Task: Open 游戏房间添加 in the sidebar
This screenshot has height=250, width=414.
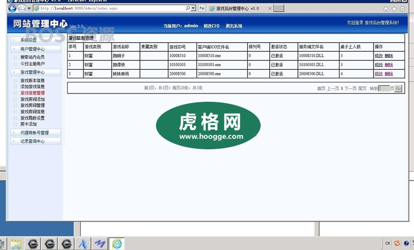Action: click(33, 99)
